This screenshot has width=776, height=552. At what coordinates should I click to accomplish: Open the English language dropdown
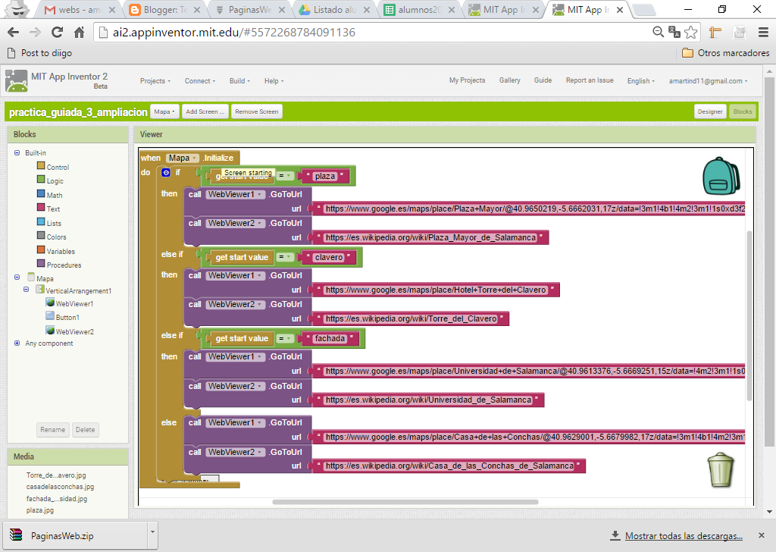(641, 80)
